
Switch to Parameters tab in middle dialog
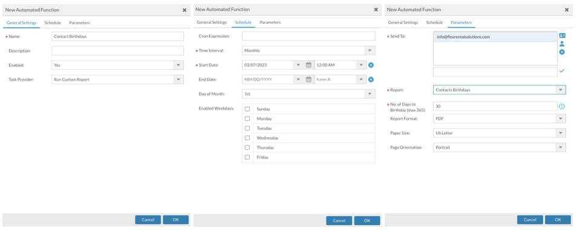point(270,22)
